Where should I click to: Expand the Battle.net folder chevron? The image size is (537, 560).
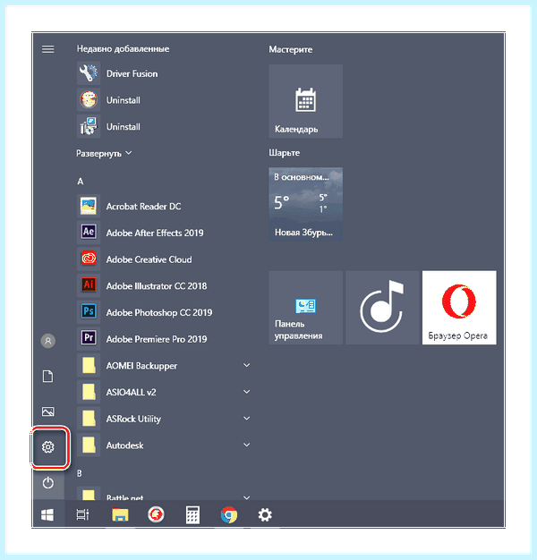tap(246, 497)
